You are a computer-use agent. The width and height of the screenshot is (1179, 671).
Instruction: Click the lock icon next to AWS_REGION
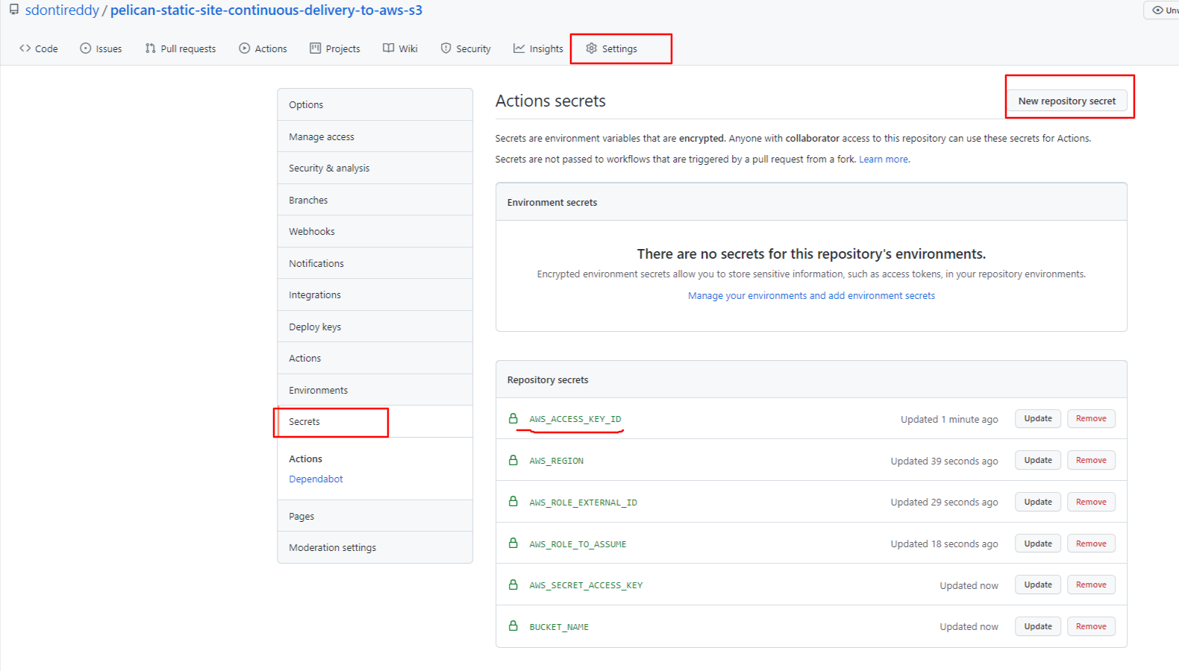coord(513,461)
